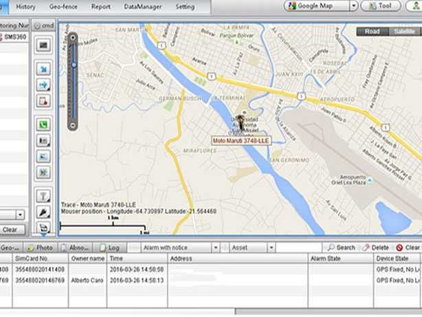
Task: Open the History menu
Action: [26, 7]
